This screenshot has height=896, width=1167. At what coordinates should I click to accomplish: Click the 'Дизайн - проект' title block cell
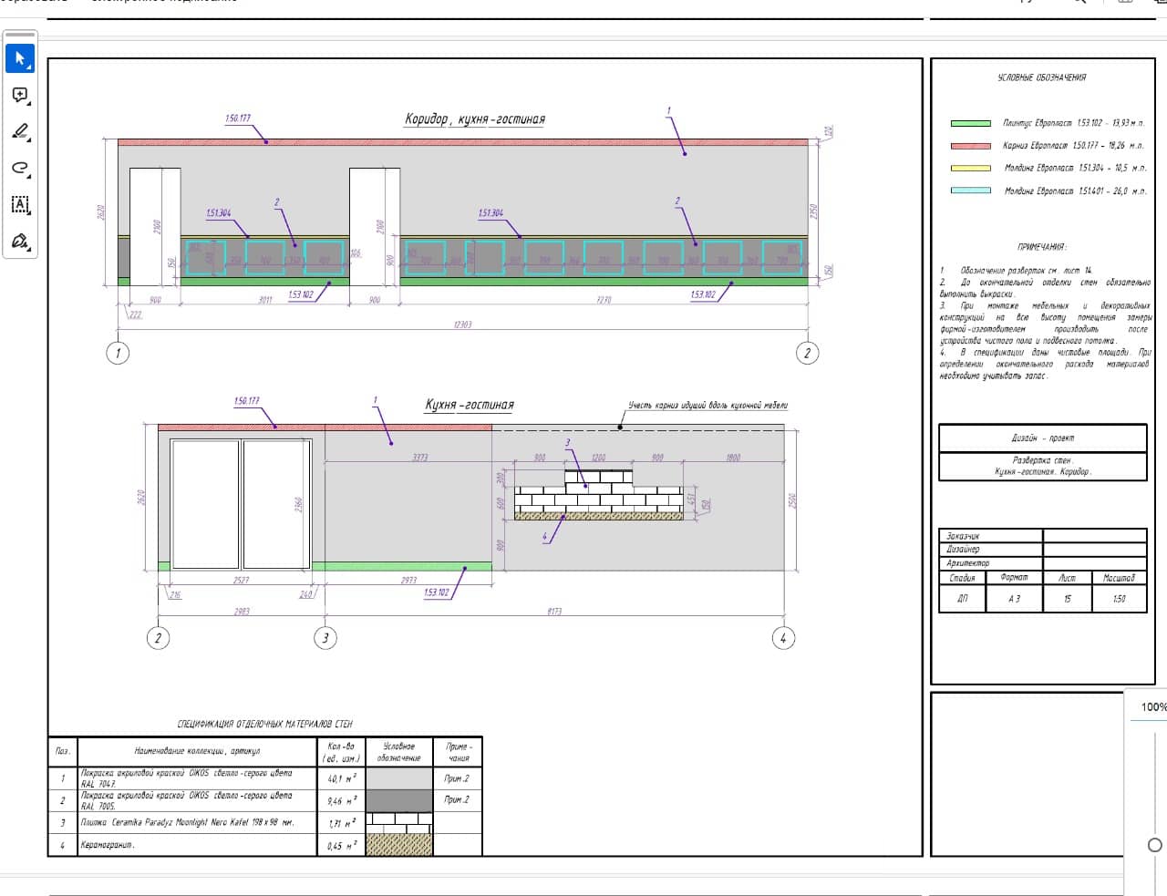tap(1042, 438)
